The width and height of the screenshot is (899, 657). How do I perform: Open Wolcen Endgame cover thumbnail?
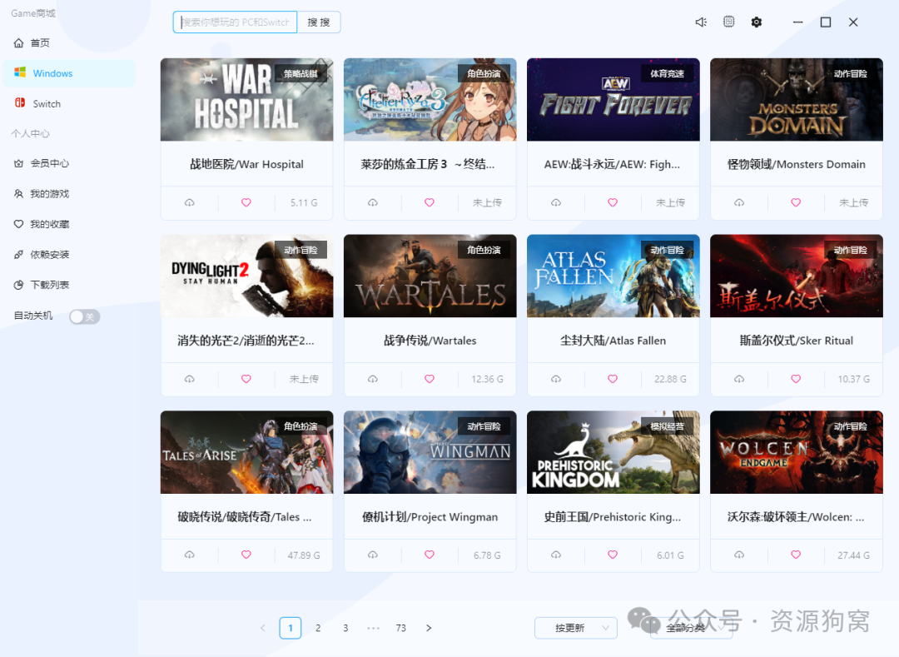(797, 452)
